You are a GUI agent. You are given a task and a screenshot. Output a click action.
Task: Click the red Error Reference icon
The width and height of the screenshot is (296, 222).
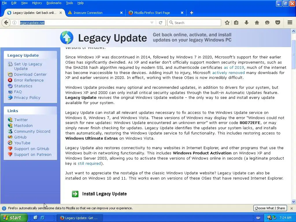10,80
